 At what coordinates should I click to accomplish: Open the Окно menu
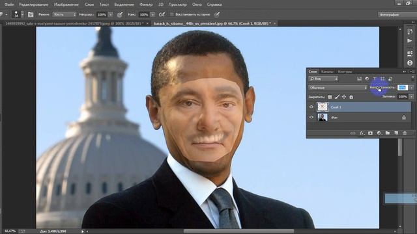click(197, 5)
